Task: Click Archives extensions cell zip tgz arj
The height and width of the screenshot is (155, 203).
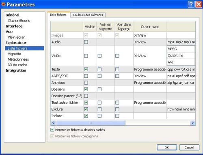Action: click(x=181, y=83)
